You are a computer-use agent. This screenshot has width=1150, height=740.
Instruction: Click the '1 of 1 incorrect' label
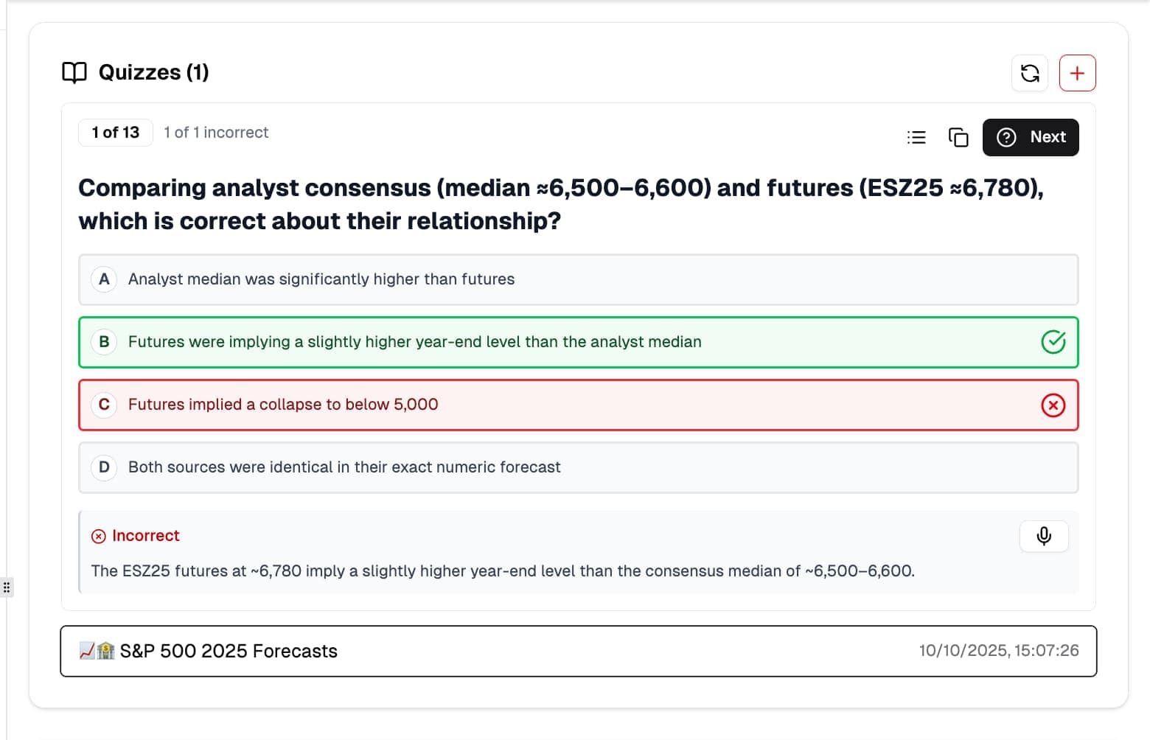pos(216,132)
